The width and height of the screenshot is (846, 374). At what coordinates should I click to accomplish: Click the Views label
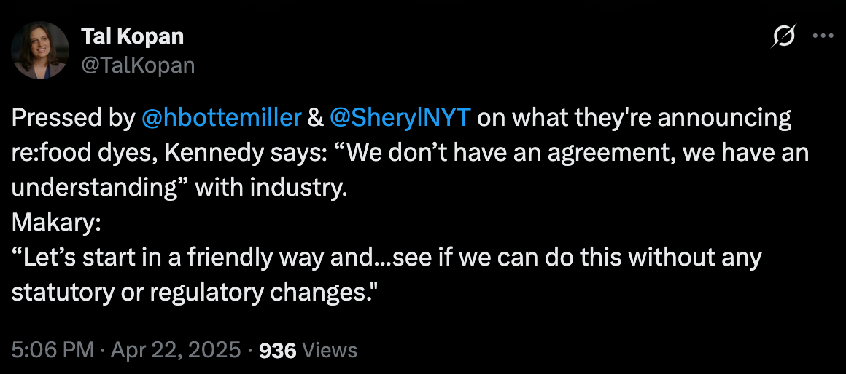[330, 350]
